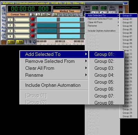The width and height of the screenshot is (138, 135).
Task: Click the blue waveform icon atop left sidebar
Action: click(x=4, y=9)
